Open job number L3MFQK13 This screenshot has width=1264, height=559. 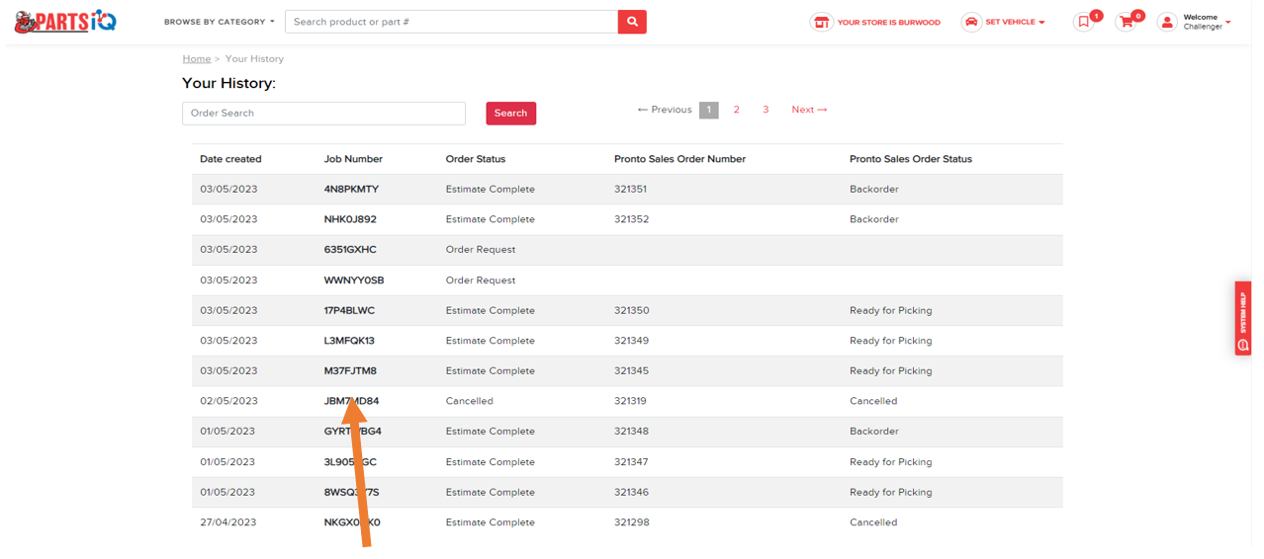coord(349,341)
